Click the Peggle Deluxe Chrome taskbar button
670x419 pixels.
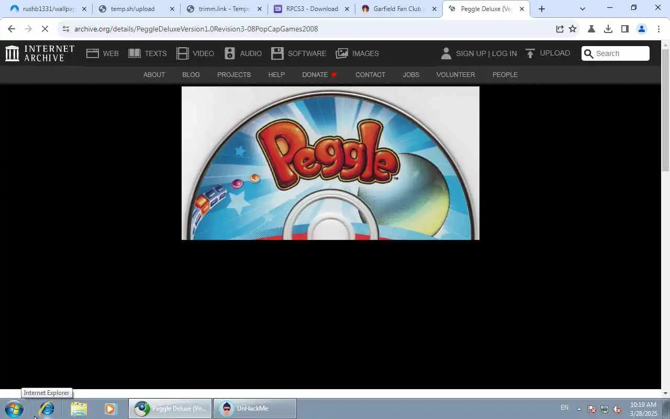[170, 409]
